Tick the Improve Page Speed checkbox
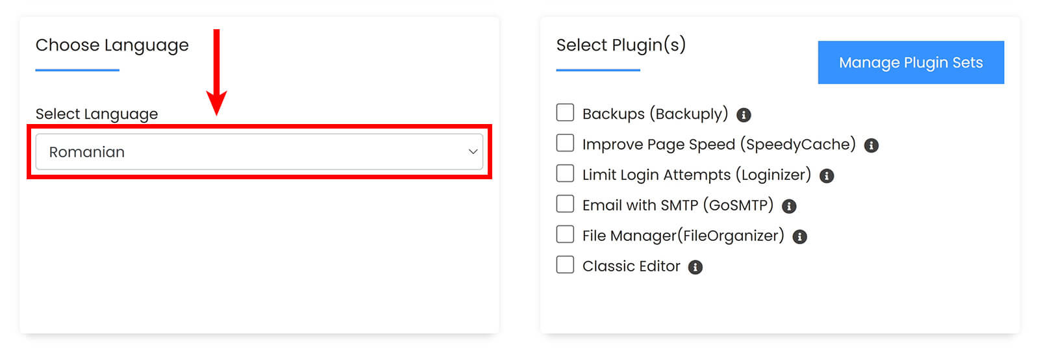The height and width of the screenshot is (352, 1039). (x=565, y=143)
